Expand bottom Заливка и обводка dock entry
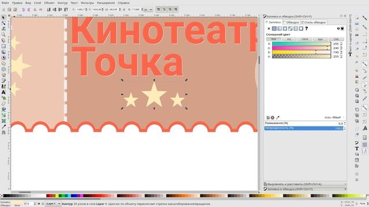Viewport: 369px width, 207px height. point(305,189)
